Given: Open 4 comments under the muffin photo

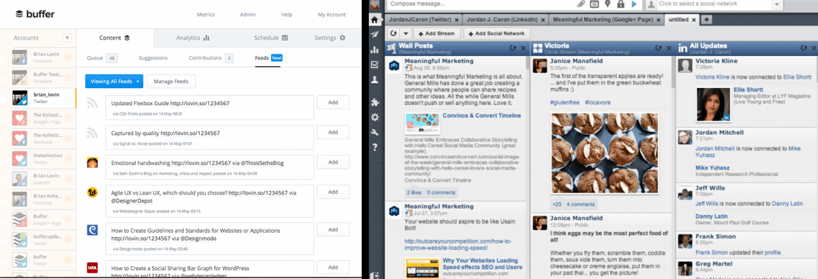Looking at the screenshot, I should [581, 204].
